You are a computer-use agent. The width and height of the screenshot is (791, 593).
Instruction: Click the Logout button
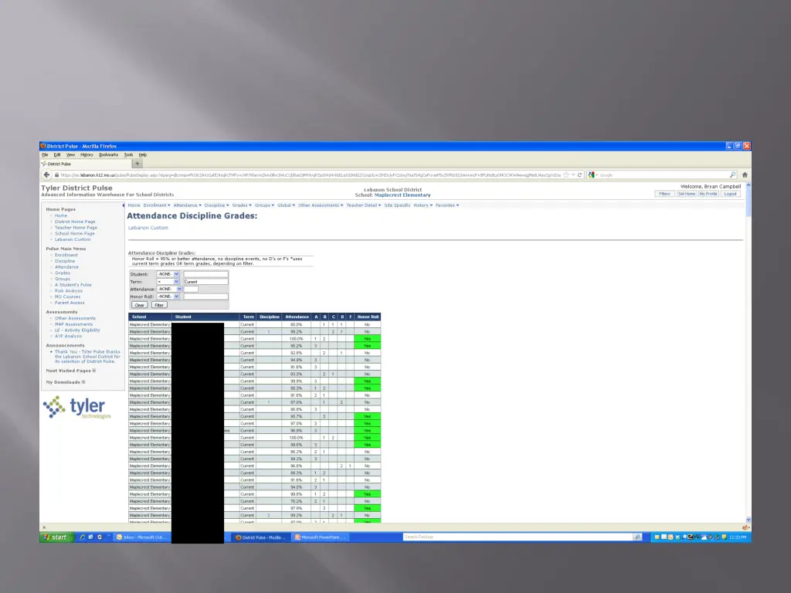point(731,194)
